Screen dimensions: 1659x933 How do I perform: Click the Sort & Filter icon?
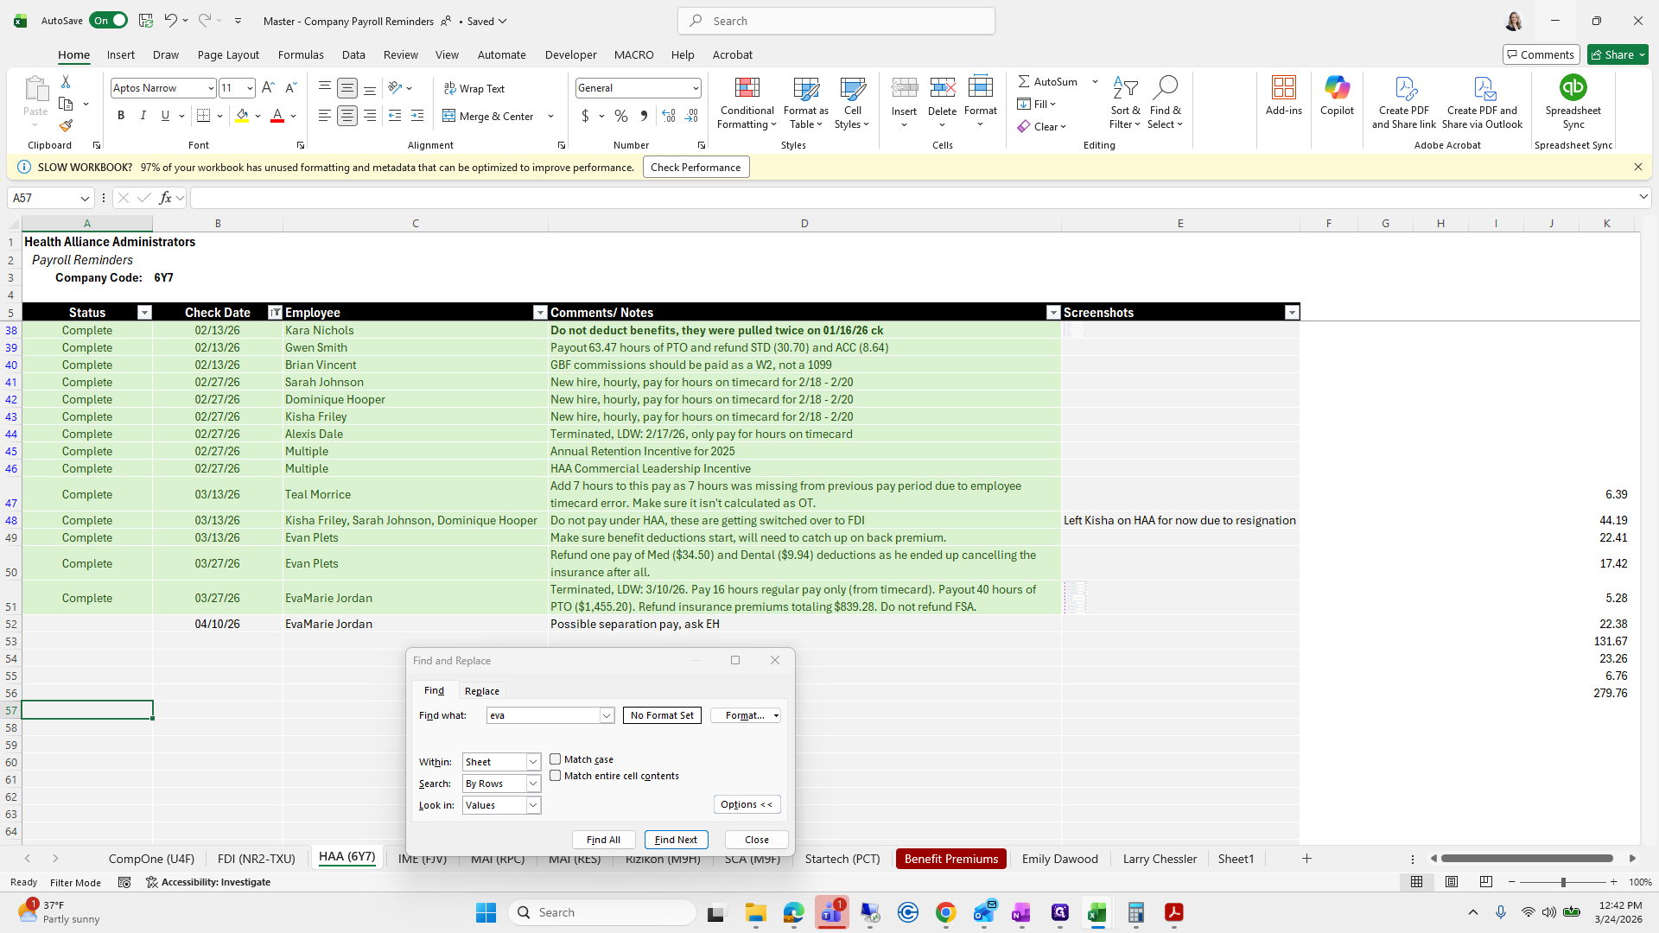tap(1125, 88)
